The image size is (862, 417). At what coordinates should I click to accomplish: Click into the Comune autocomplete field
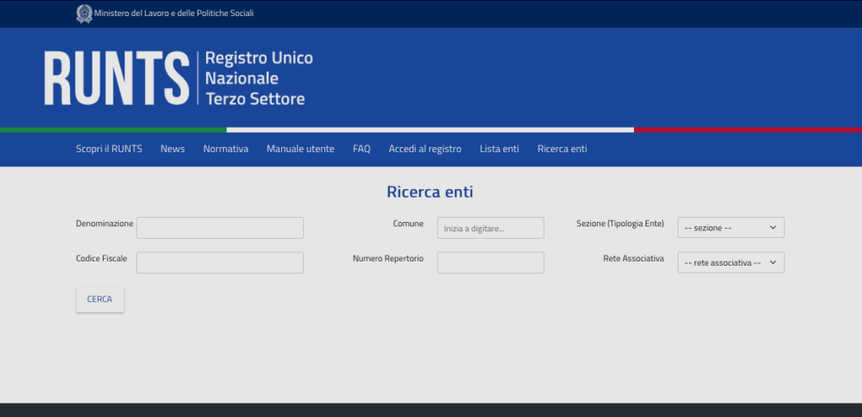tap(491, 228)
